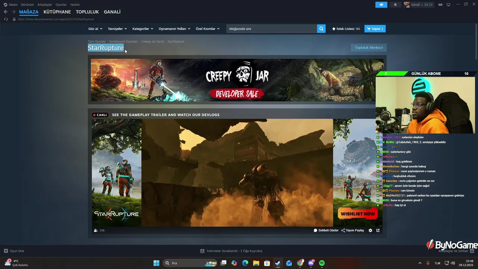Screen dimensions: 478x269
Task: Switch to TOPLULUK tab
Action: pyautogui.click(x=87, y=12)
